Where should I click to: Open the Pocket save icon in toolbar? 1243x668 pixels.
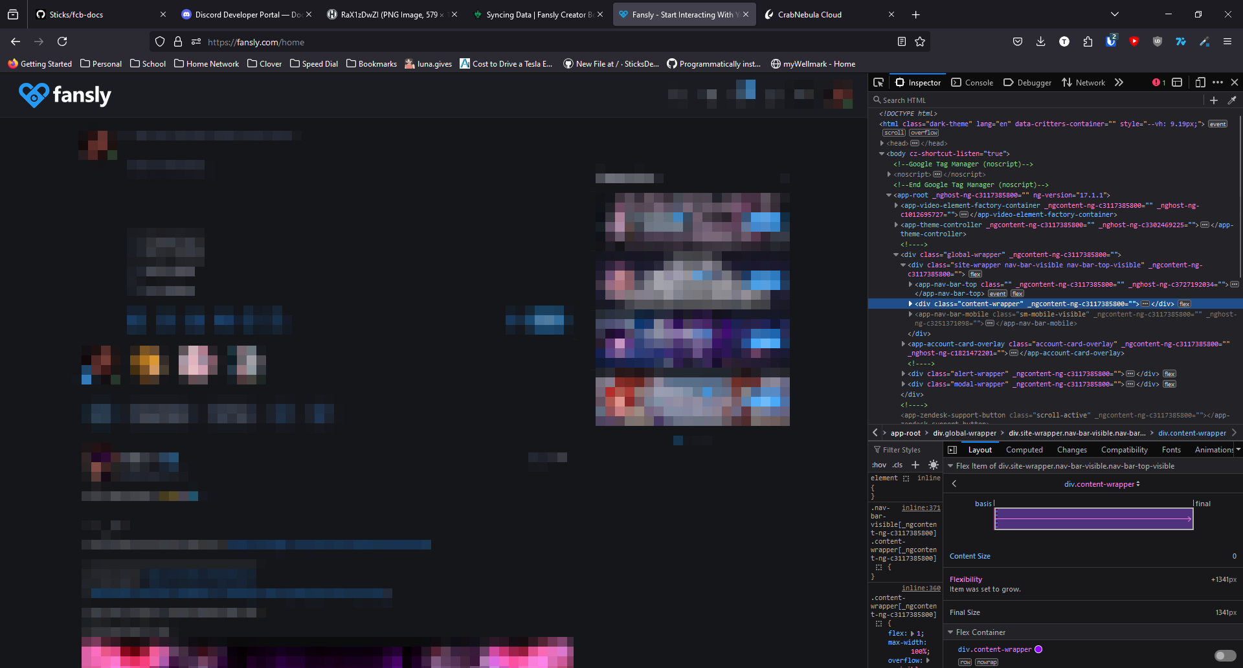1017,41
